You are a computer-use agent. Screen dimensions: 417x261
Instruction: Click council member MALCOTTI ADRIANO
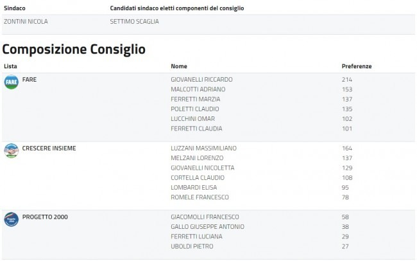[198, 89]
